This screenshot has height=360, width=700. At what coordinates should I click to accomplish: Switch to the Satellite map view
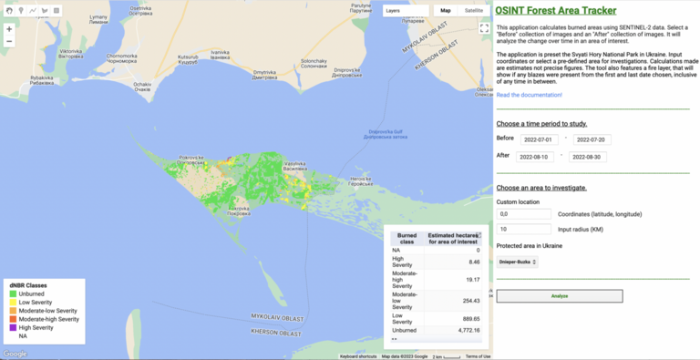coord(473,11)
